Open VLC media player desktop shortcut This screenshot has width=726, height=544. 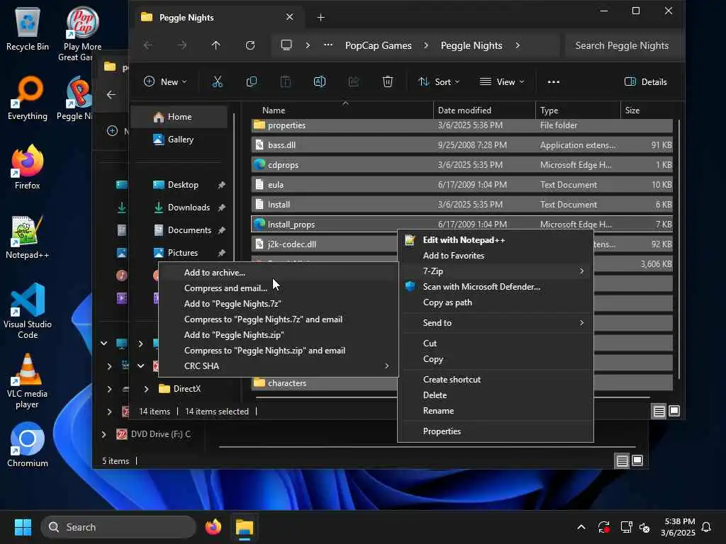28,380
